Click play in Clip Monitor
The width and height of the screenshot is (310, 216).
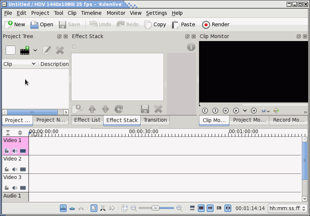236,111
